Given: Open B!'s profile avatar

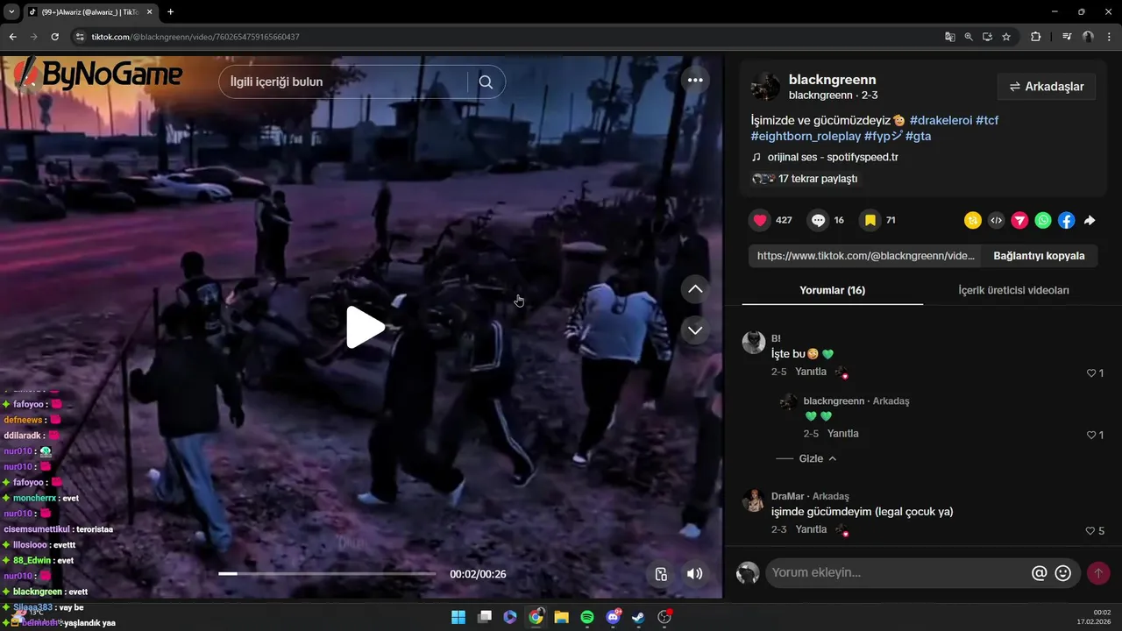Looking at the screenshot, I should coord(754,342).
